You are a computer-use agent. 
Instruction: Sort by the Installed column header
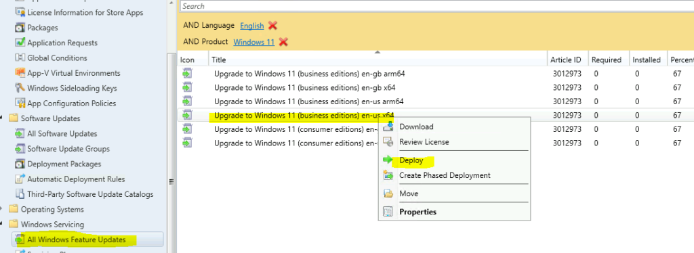(647, 60)
